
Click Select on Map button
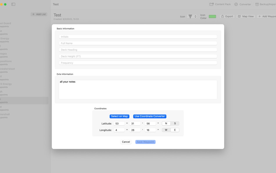point(119,116)
